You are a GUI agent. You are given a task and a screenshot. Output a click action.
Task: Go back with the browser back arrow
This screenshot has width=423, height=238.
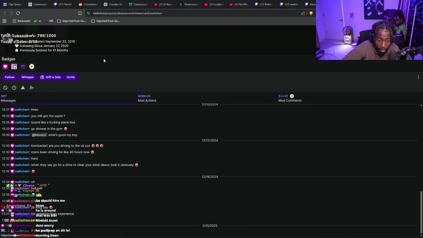5,13
